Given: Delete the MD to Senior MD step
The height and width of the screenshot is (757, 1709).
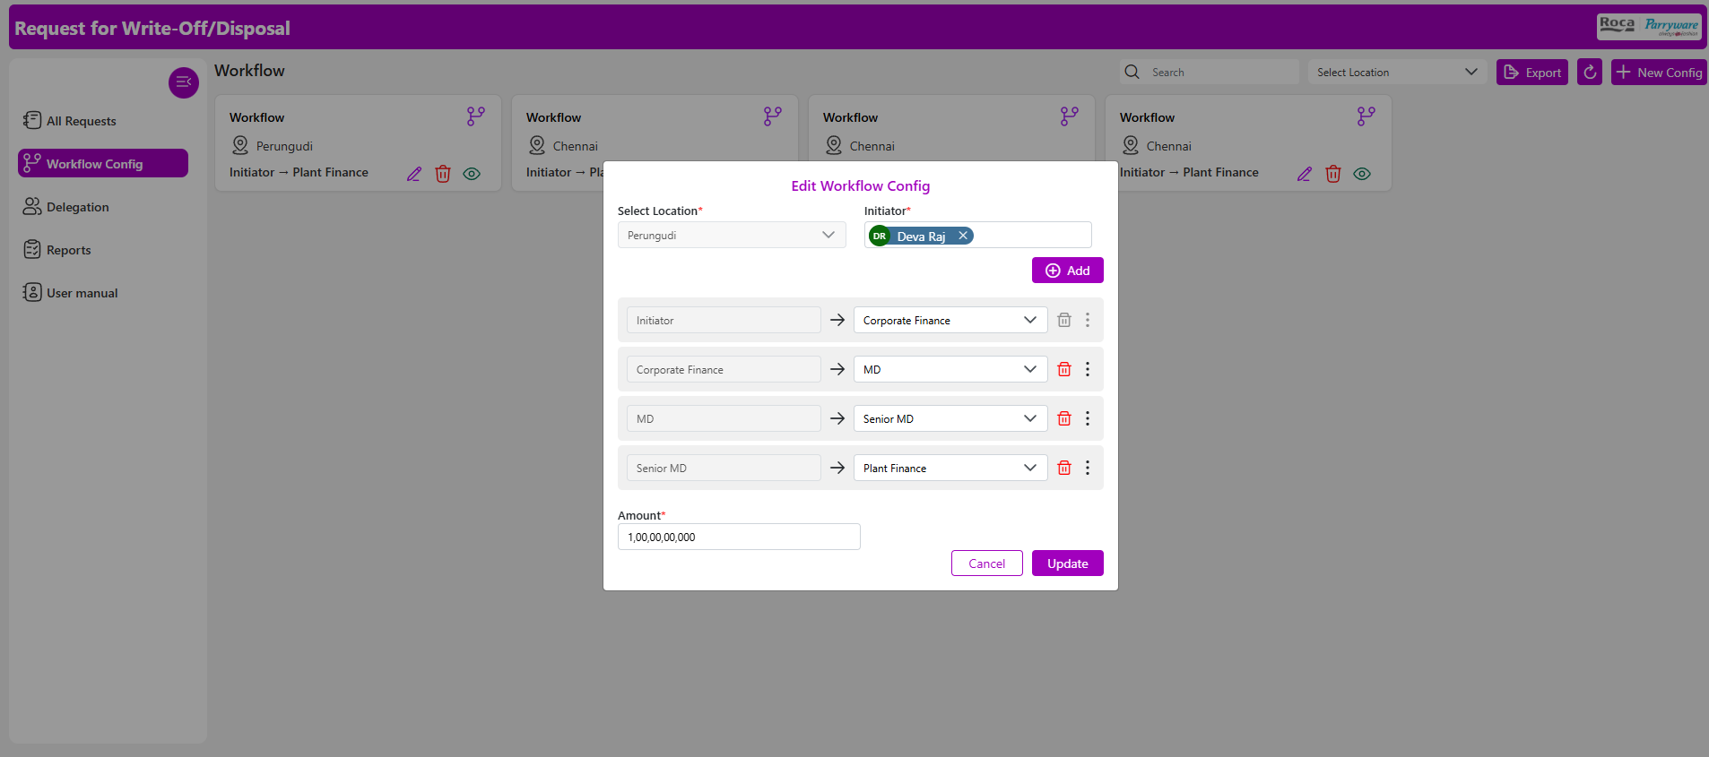Looking at the screenshot, I should [1064, 418].
